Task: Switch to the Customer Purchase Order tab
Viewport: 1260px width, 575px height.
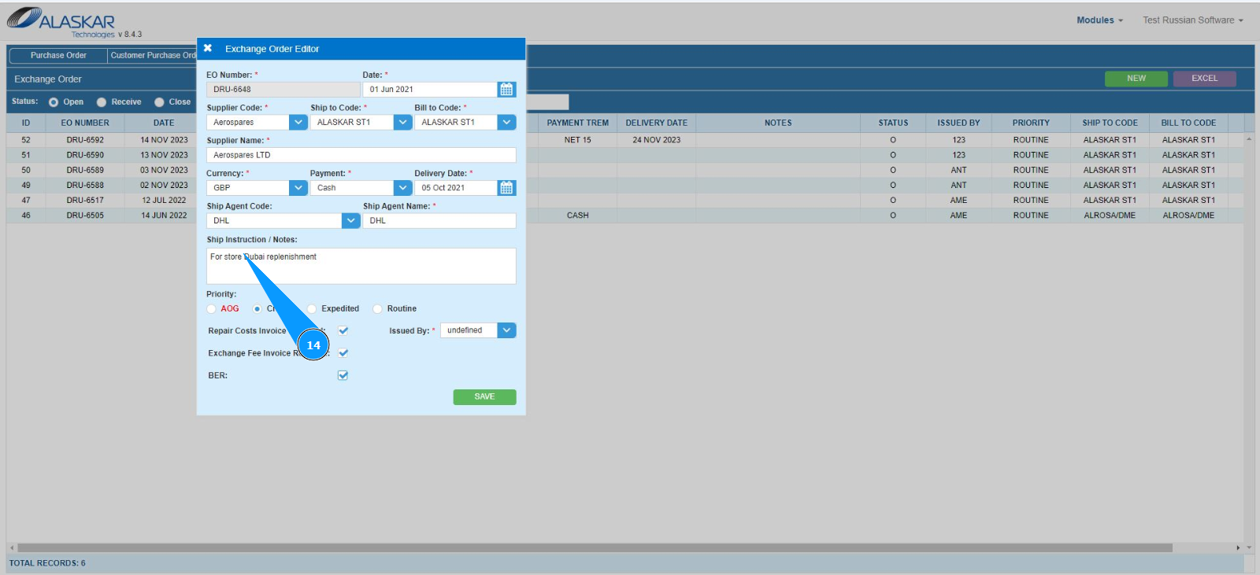Action: [152, 56]
